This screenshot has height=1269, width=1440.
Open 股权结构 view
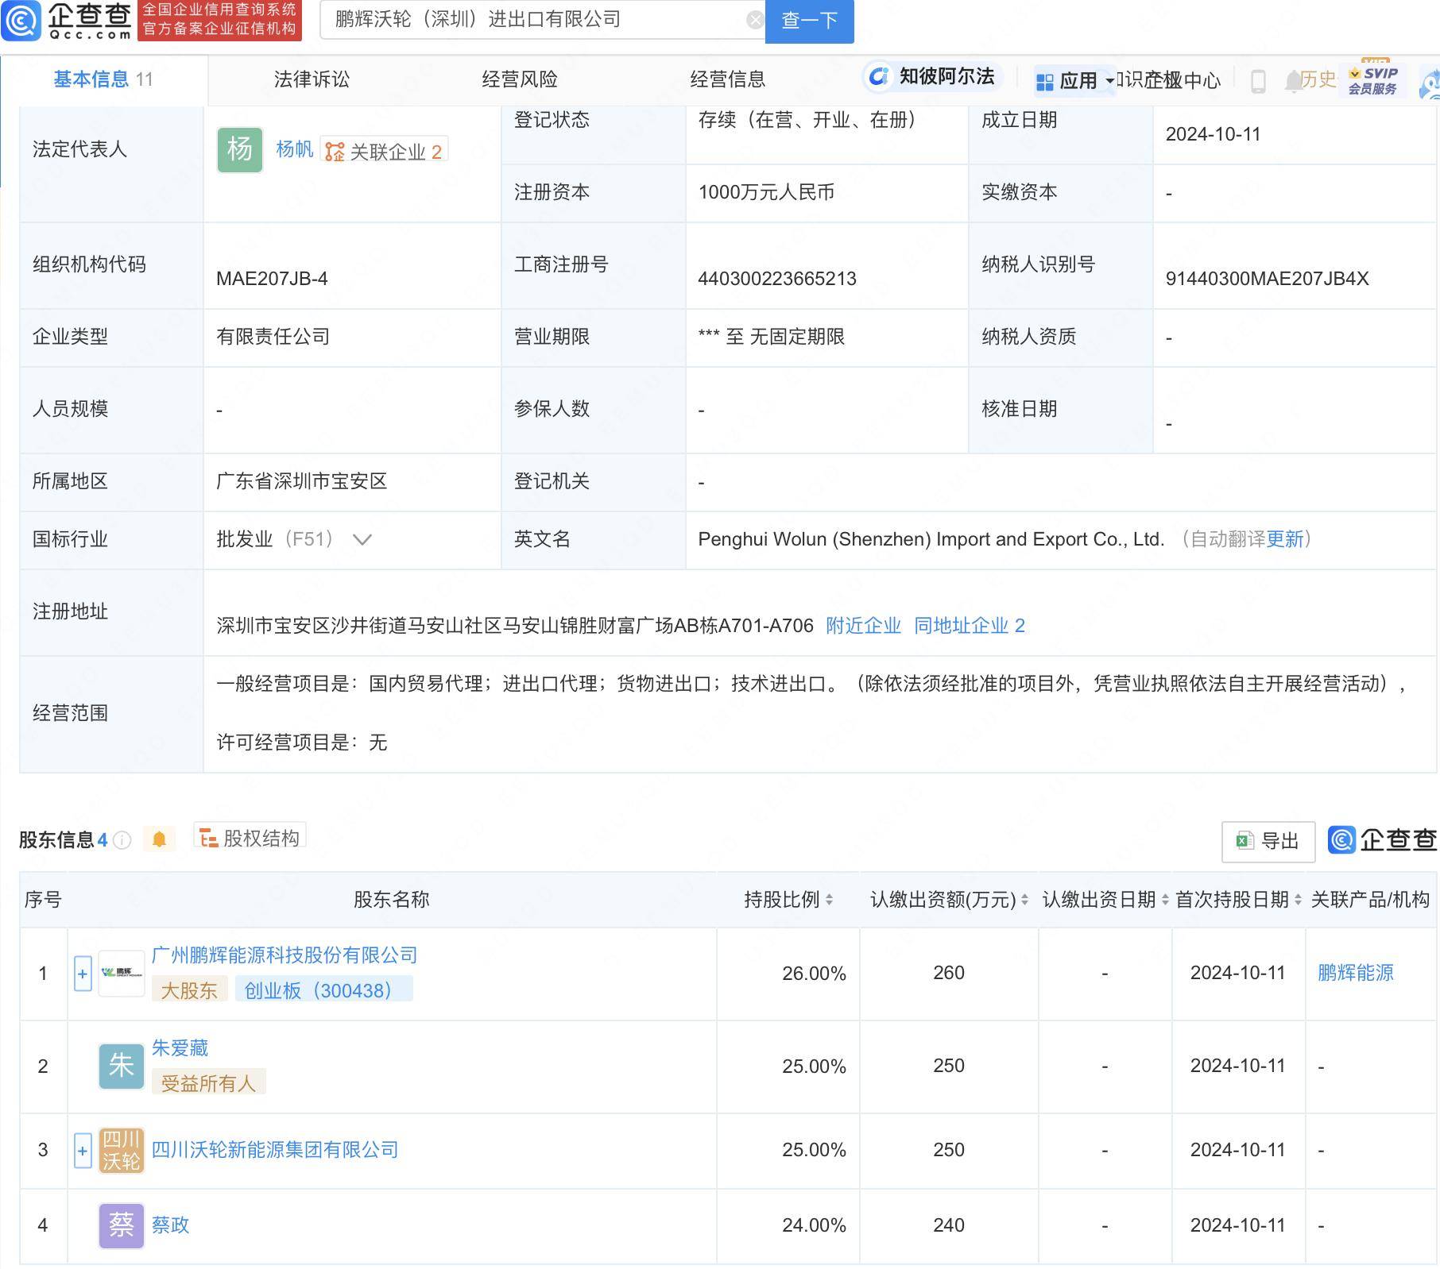coord(250,837)
